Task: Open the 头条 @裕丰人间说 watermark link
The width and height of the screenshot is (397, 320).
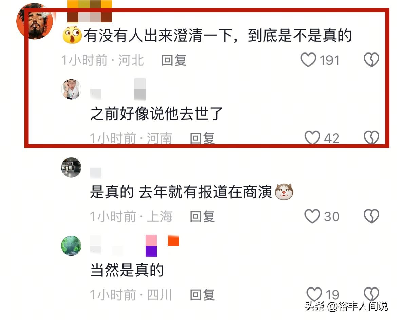Action: [346, 306]
